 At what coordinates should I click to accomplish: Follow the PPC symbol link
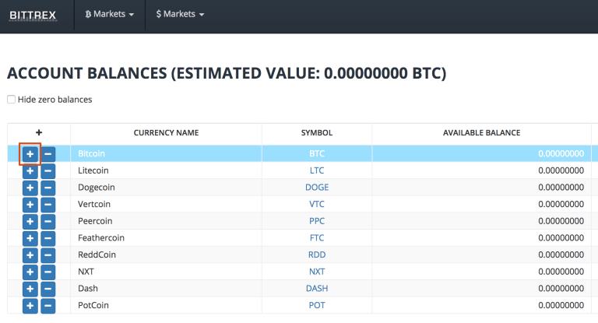(x=317, y=221)
